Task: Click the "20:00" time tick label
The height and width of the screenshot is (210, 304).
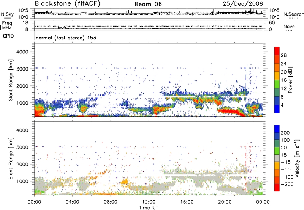Action: [x=225, y=202]
